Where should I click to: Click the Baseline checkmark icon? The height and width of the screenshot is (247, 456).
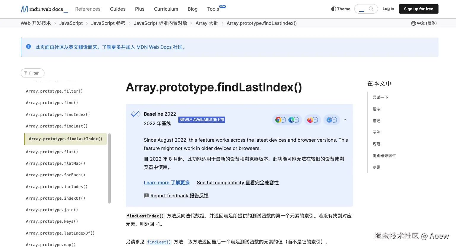[x=136, y=114]
